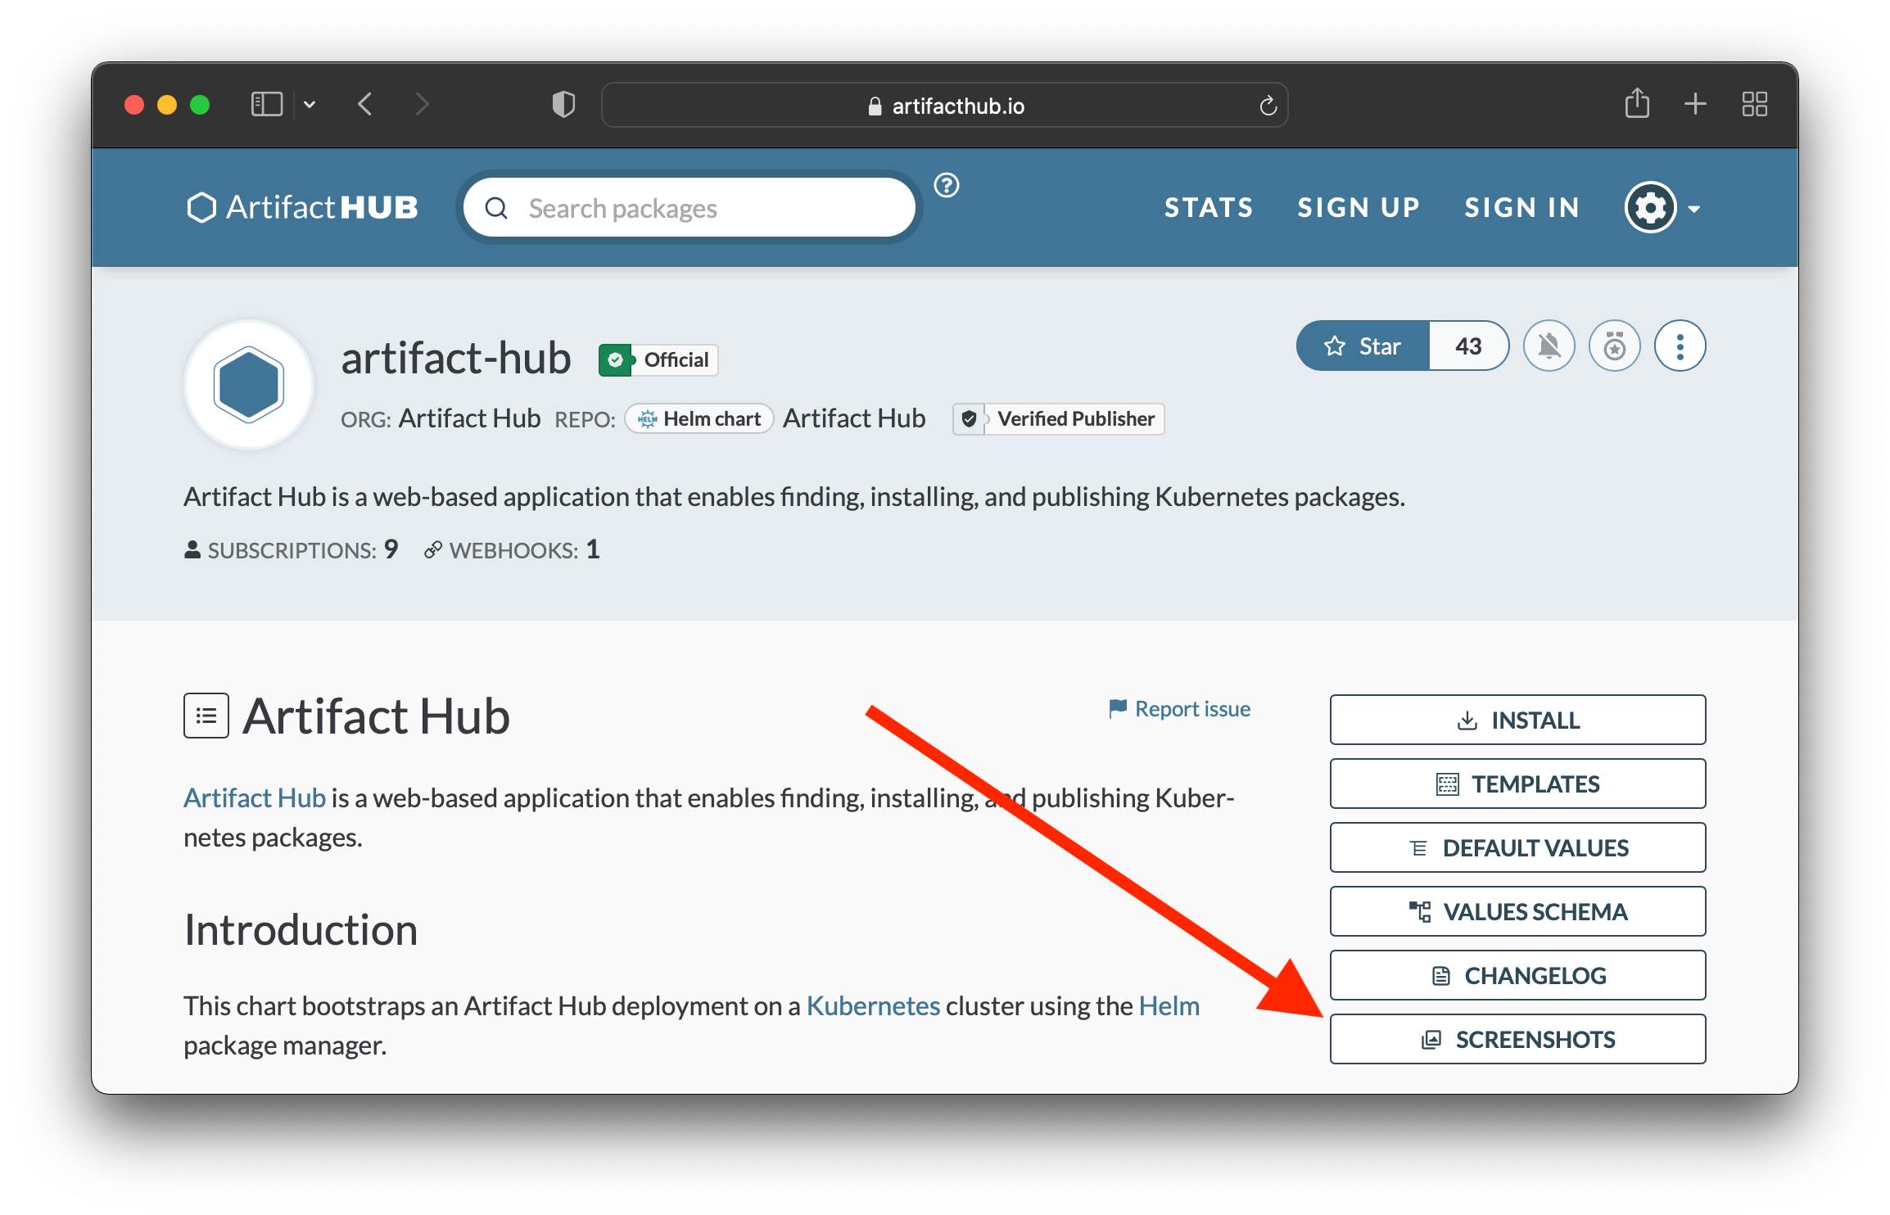Open STATS page
This screenshot has height=1215, width=1890.
pyautogui.click(x=1208, y=206)
